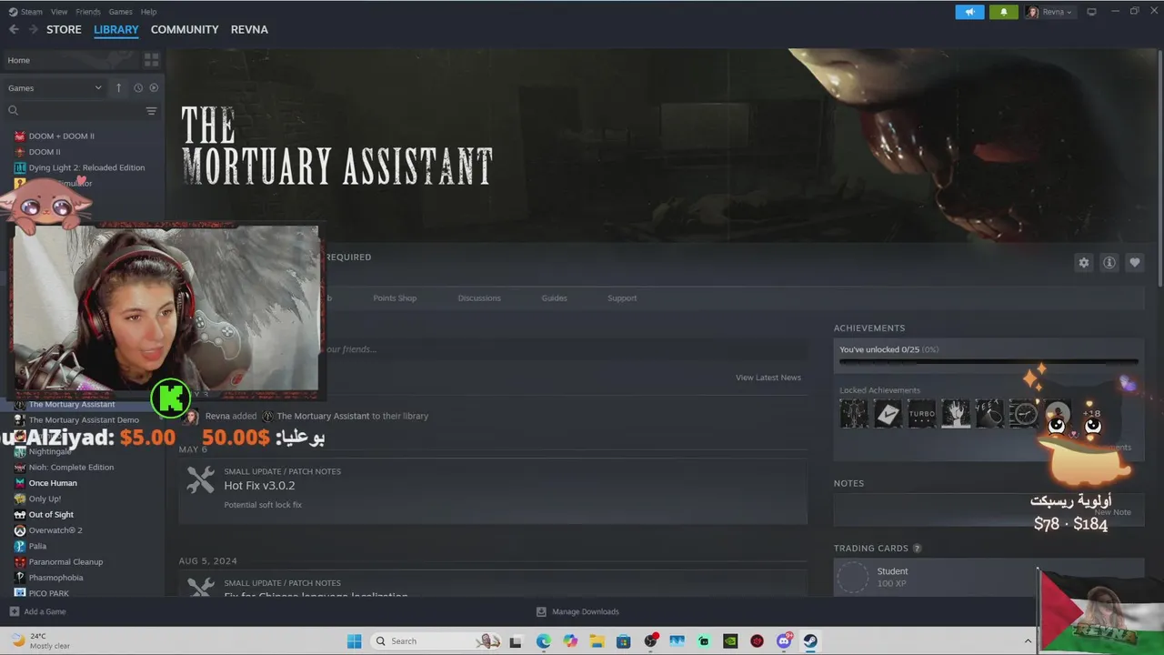This screenshot has height=655, width=1164.
Task: Go back with the left arrow
Action: [x=14, y=29]
